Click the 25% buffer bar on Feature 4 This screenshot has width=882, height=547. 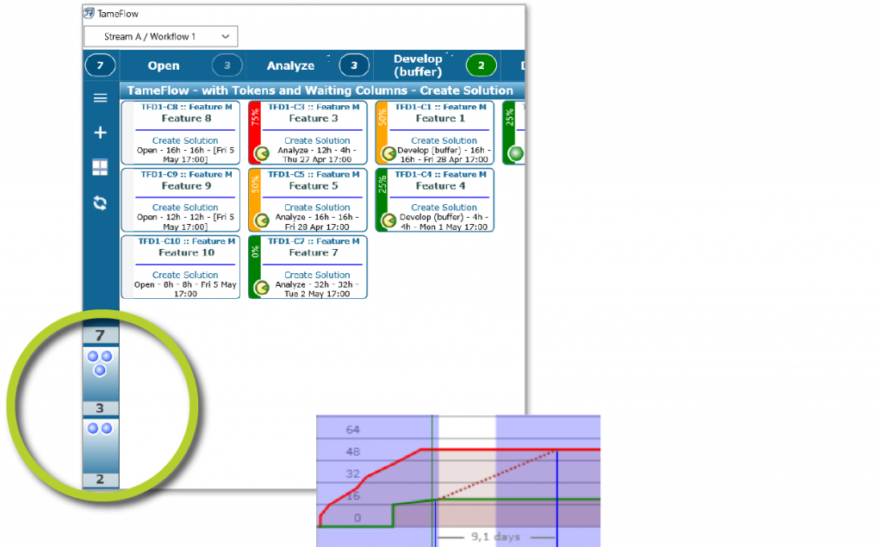coord(382,200)
